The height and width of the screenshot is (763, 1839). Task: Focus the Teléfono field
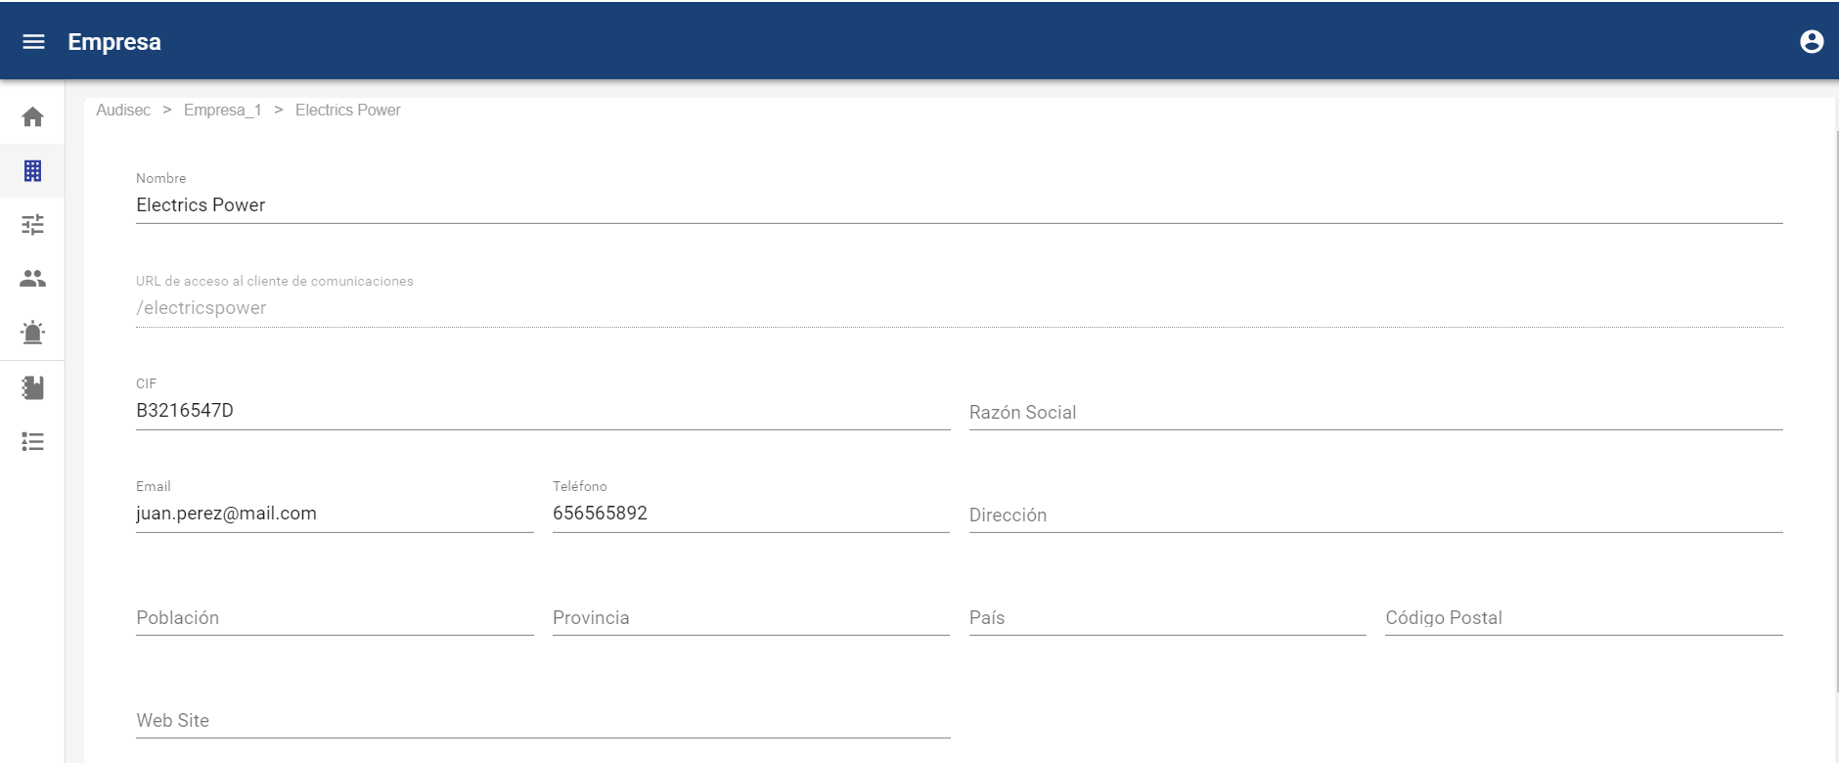(x=750, y=514)
